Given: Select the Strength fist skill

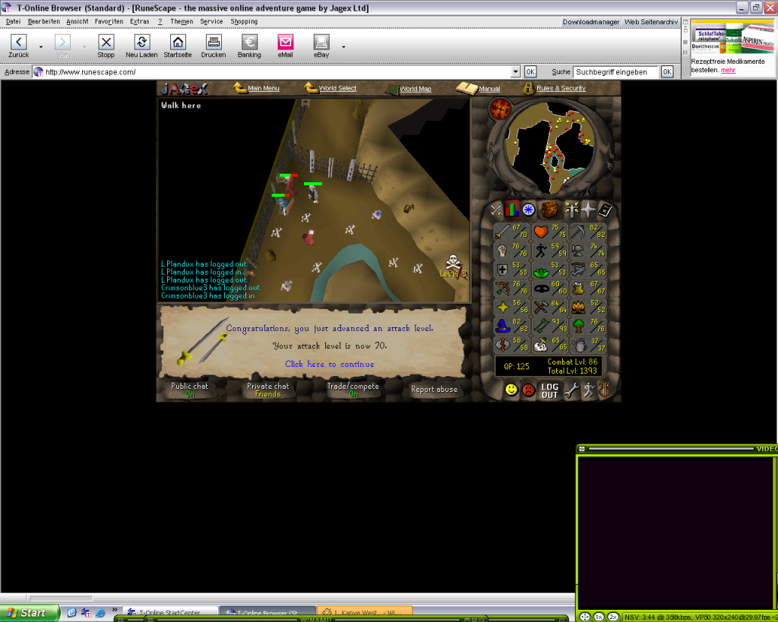Looking at the screenshot, I should tap(502, 251).
